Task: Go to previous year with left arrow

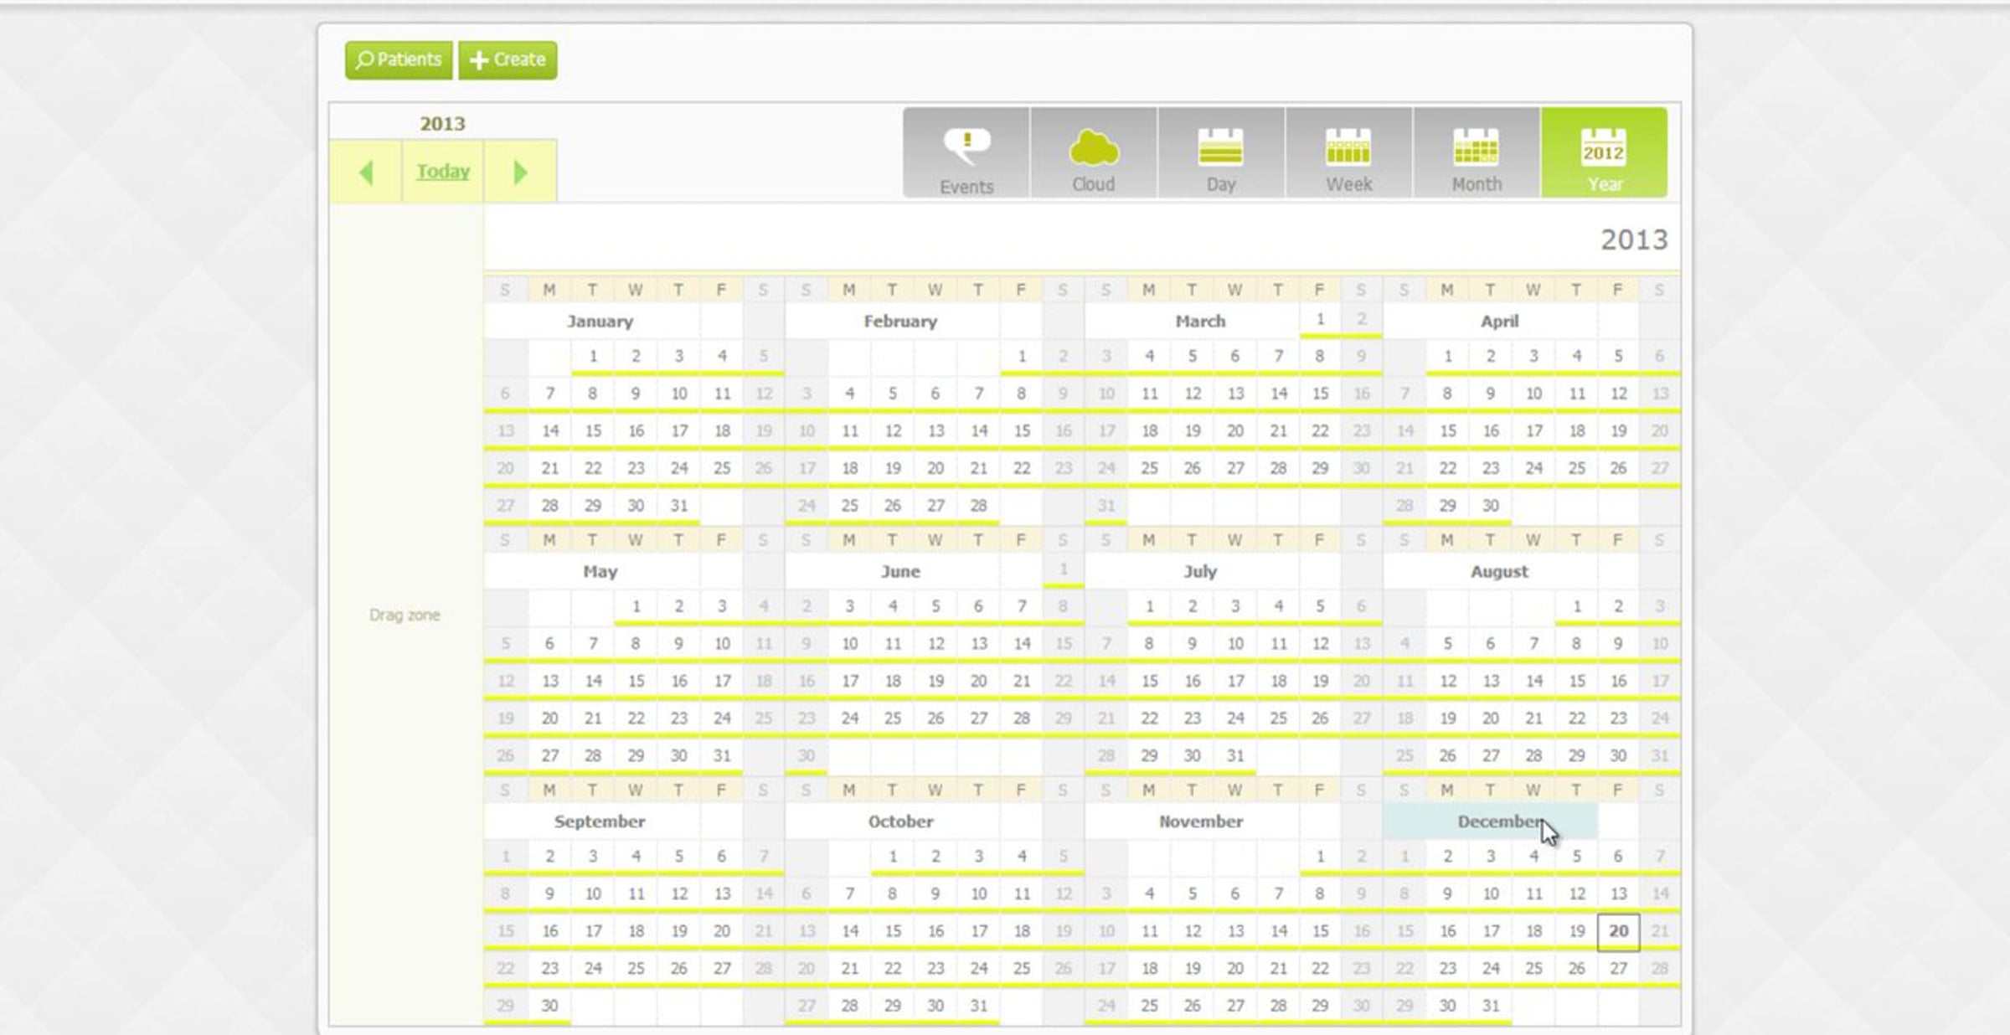Action: 366,172
